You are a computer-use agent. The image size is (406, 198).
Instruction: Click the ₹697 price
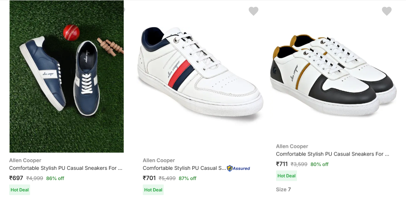(x=16, y=178)
